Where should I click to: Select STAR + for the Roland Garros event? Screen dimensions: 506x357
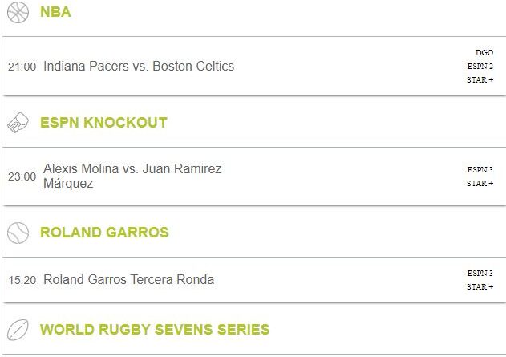click(480, 287)
